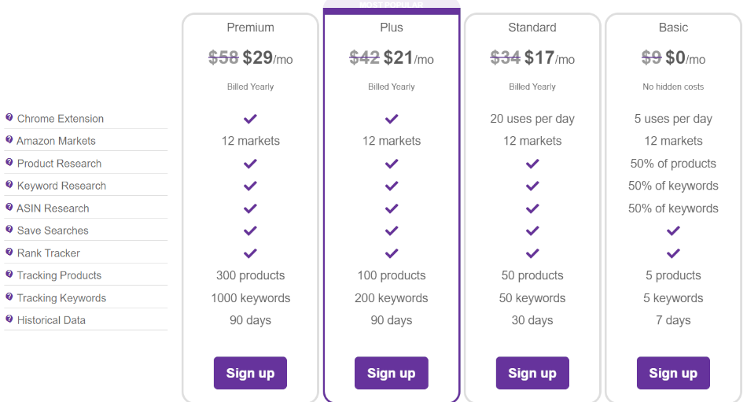Image resolution: width=747 pixels, height=402 pixels.
Task: Sign up for the Premium plan
Action: pos(250,373)
